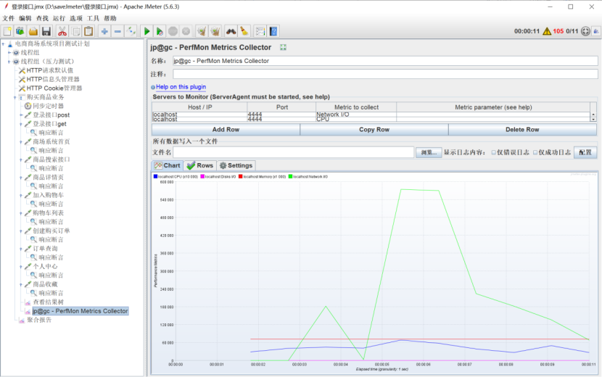Toggle the 仅成功日志 checkbox
The height and width of the screenshot is (377, 602).
(535, 153)
